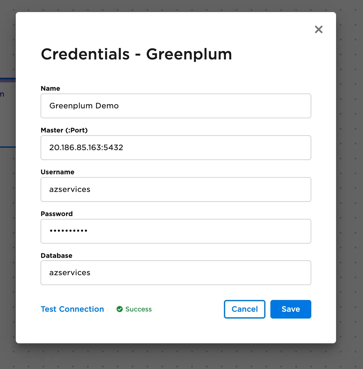
Task: Click the IP address 20.186.85.163:5432
Action: pyautogui.click(x=86, y=148)
